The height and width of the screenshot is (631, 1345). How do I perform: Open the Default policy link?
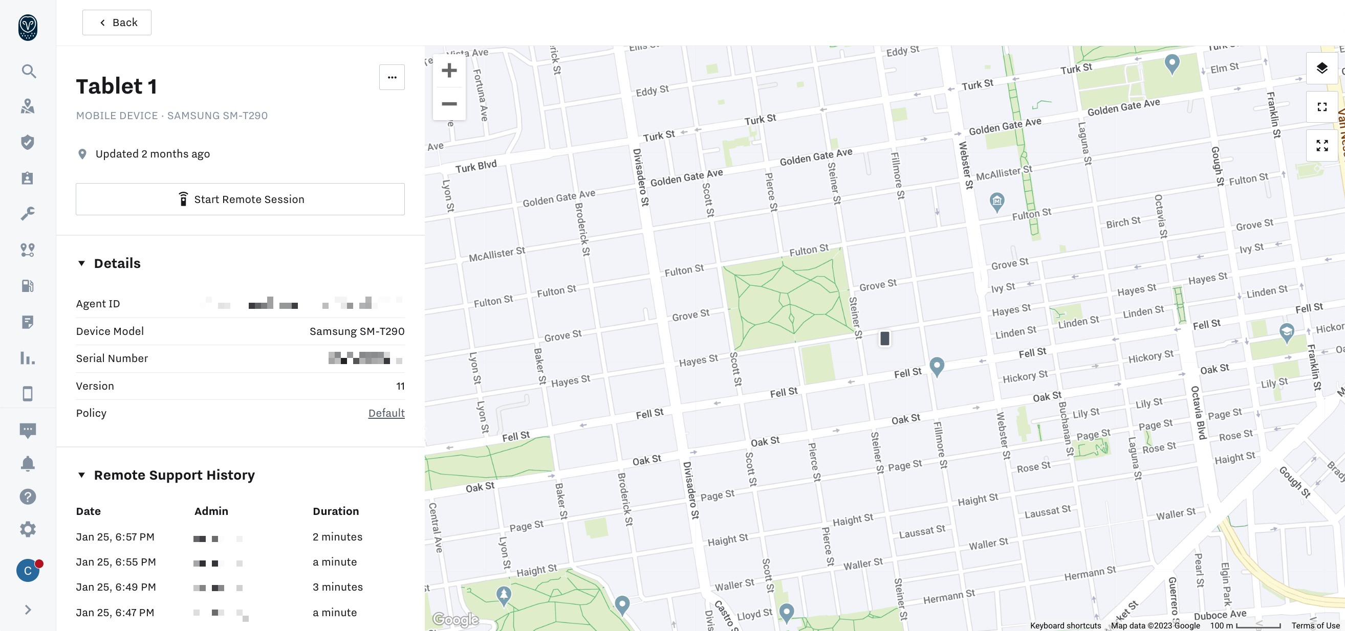click(386, 413)
